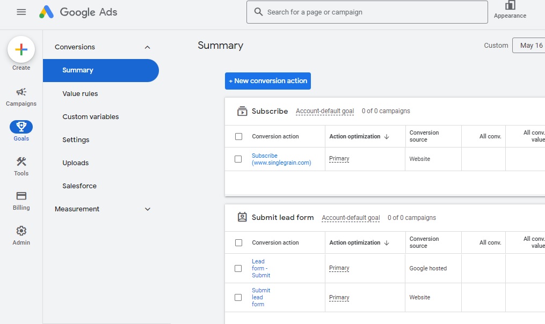Open the hamburger main menu
The height and width of the screenshot is (324, 545).
point(21,12)
